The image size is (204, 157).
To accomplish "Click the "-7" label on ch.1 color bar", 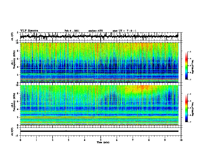I will (x=190, y=80).
